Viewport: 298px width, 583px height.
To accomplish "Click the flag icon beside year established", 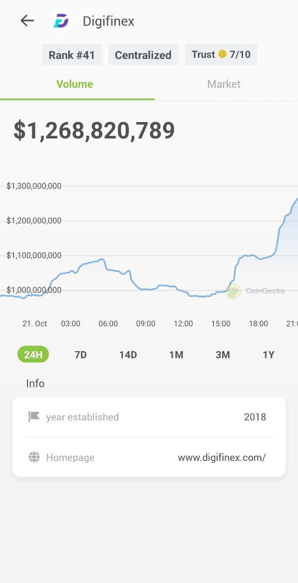I will click(x=34, y=416).
